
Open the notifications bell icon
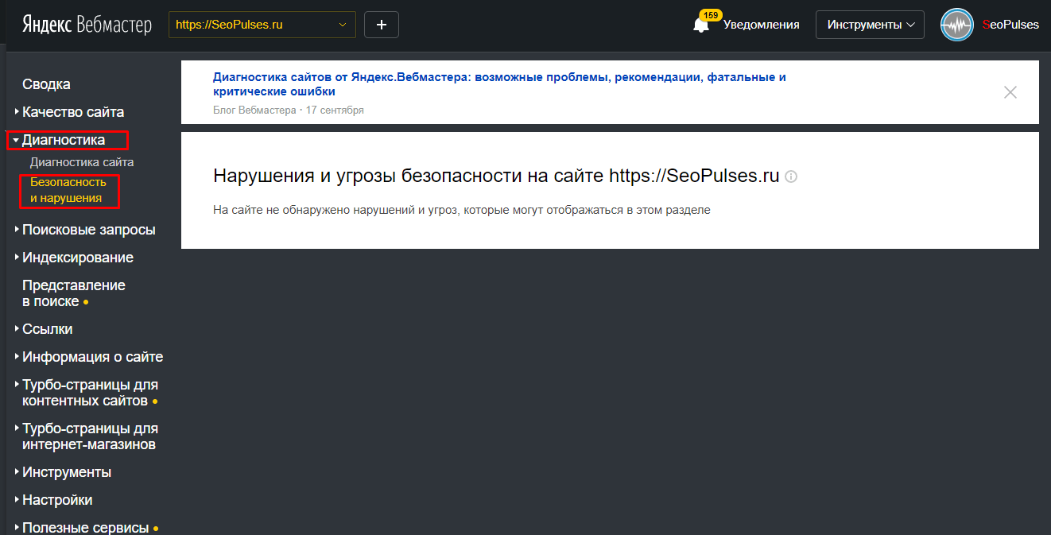(x=701, y=25)
